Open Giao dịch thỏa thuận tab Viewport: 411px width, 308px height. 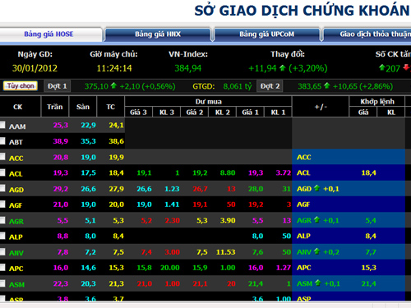368,34
